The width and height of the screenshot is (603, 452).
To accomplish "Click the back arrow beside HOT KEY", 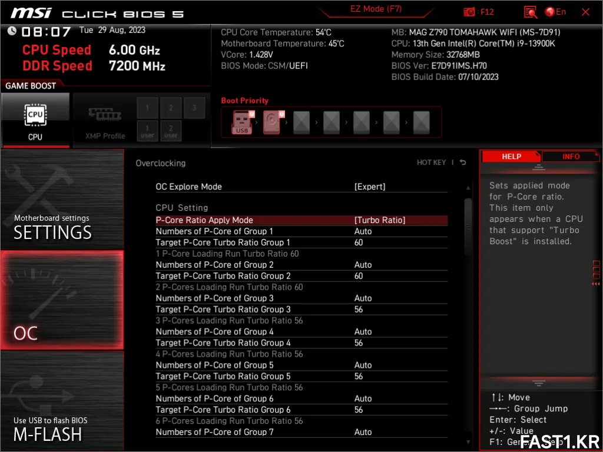I will (x=463, y=162).
